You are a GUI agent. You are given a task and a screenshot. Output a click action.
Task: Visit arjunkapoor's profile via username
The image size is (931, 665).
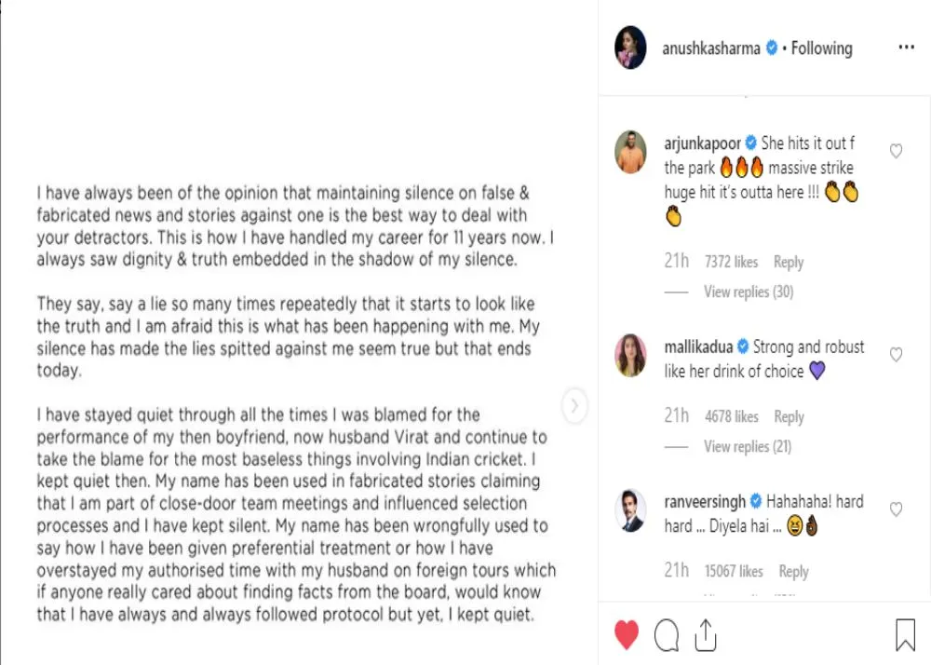click(x=702, y=143)
